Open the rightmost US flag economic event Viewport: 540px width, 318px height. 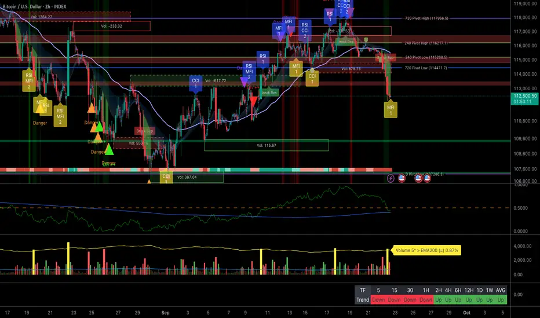(x=427, y=178)
